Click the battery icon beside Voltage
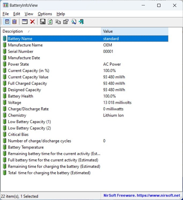 coord(5,102)
